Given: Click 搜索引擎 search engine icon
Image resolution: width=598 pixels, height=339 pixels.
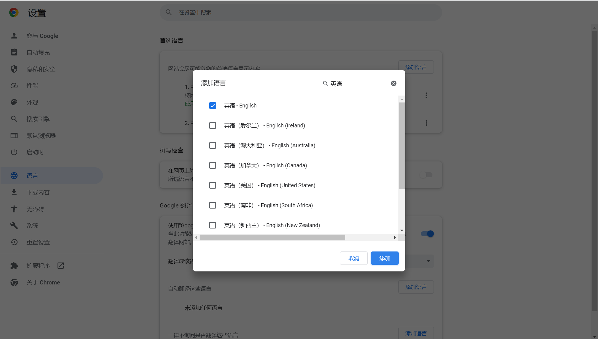Looking at the screenshot, I should [x=14, y=119].
